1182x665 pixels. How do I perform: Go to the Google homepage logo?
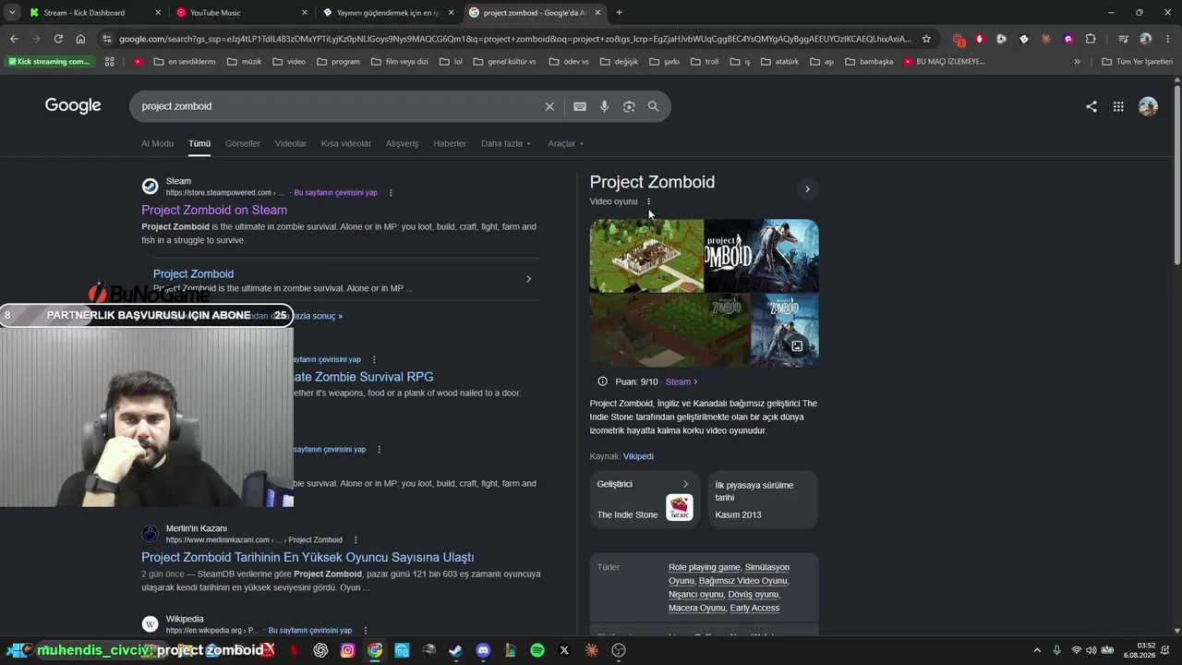coord(73,106)
